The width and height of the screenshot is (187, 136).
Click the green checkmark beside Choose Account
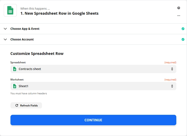(183, 39)
